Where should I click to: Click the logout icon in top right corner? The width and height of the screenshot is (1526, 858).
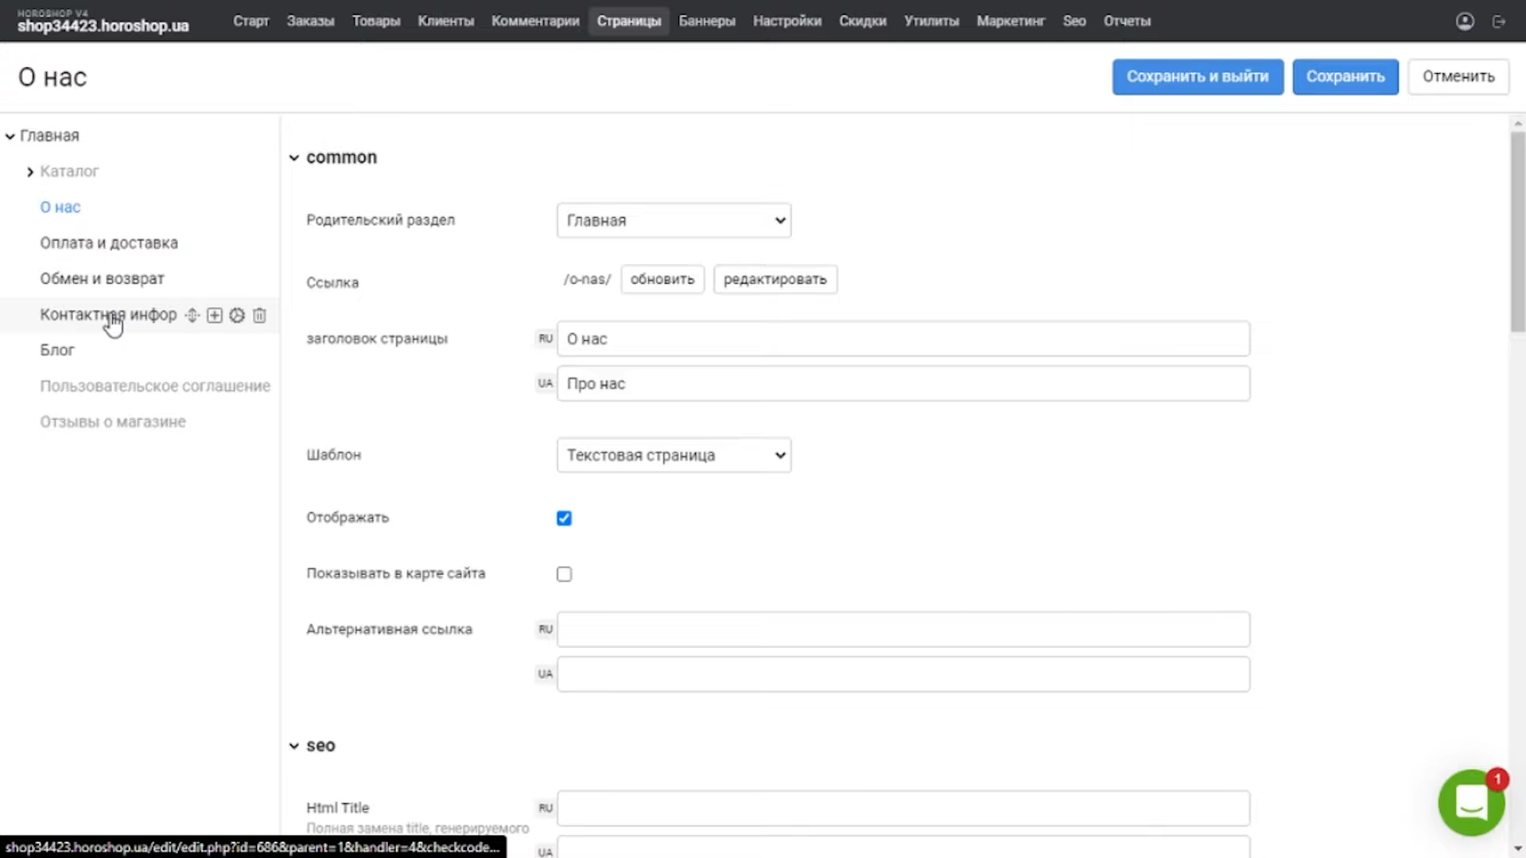pyautogui.click(x=1501, y=21)
